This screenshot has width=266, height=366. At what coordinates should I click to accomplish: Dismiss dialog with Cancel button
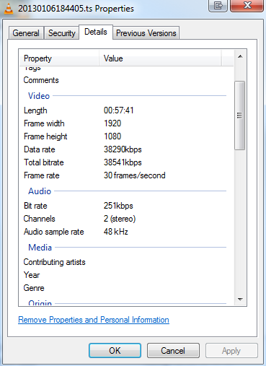coord(173,351)
